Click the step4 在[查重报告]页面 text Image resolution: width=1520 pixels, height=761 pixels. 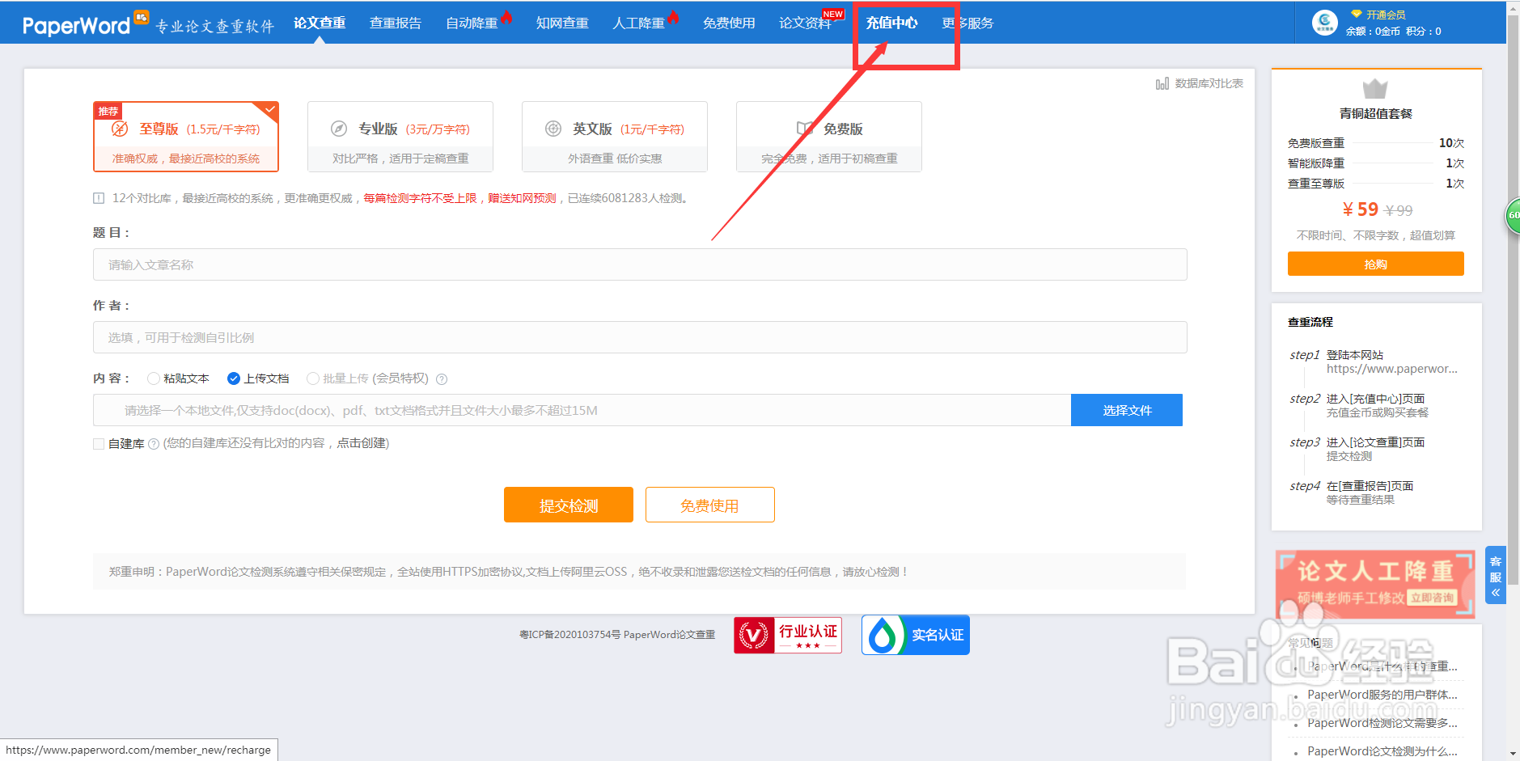pos(1370,486)
